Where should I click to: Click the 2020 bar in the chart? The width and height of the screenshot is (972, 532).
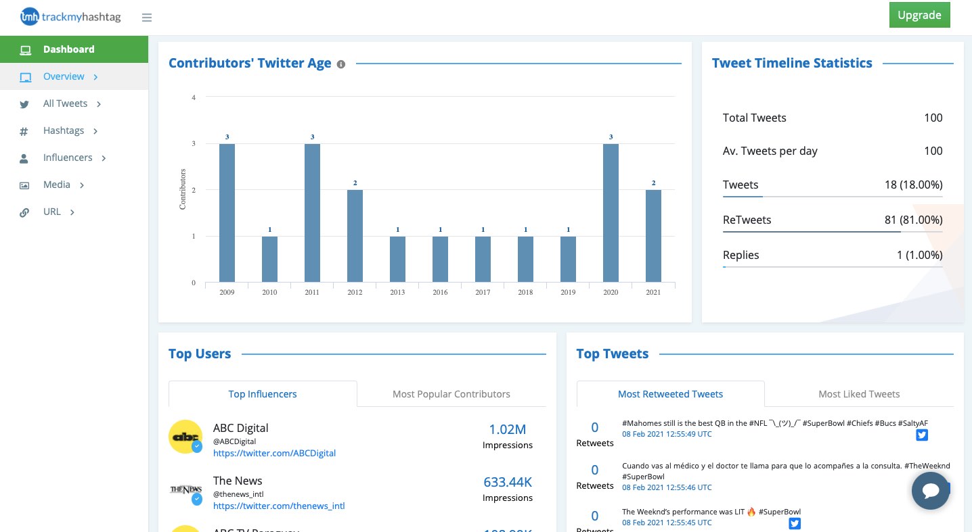pyautogui.click(x=611, y=213)
